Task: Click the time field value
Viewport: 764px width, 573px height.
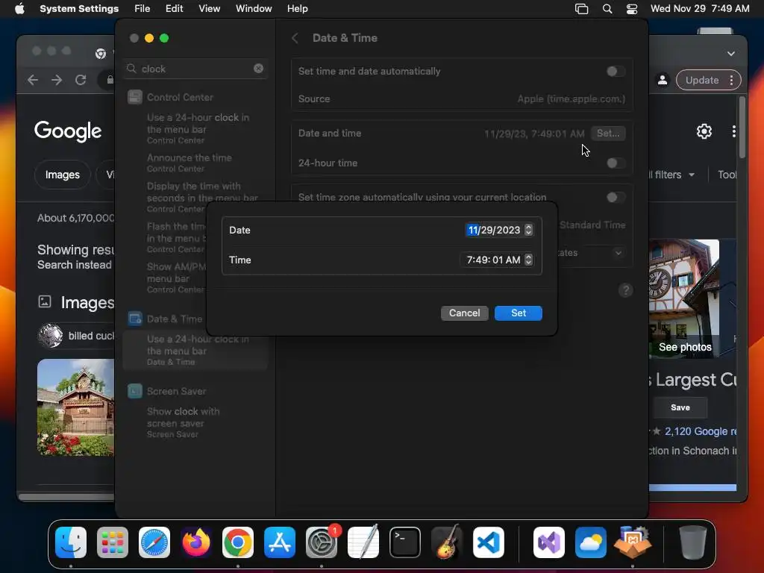Action: click(x=493, y=260)
